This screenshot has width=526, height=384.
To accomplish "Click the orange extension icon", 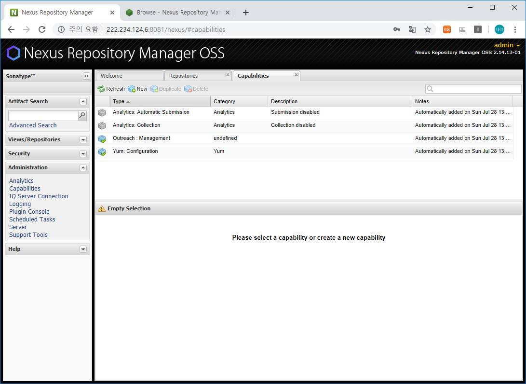I will point(447,29).
